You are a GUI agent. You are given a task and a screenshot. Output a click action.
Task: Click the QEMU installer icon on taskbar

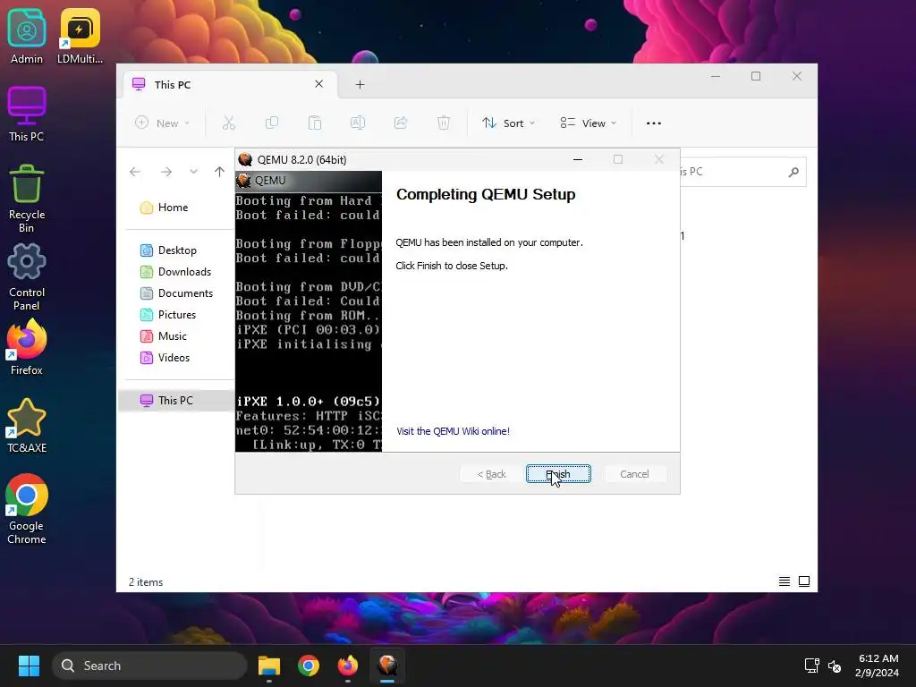pos(387,666)
